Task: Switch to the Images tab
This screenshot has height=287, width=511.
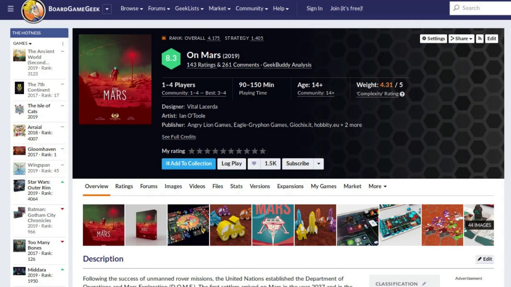Action: click(173, 186)
